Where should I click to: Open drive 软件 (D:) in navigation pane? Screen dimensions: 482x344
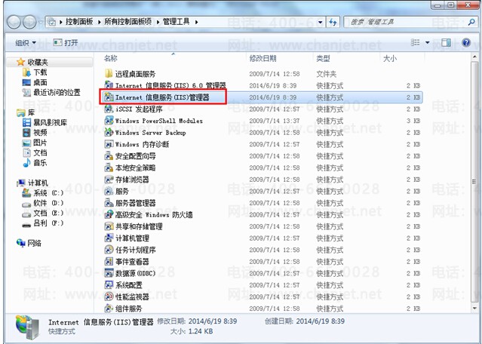coord(48,203)
